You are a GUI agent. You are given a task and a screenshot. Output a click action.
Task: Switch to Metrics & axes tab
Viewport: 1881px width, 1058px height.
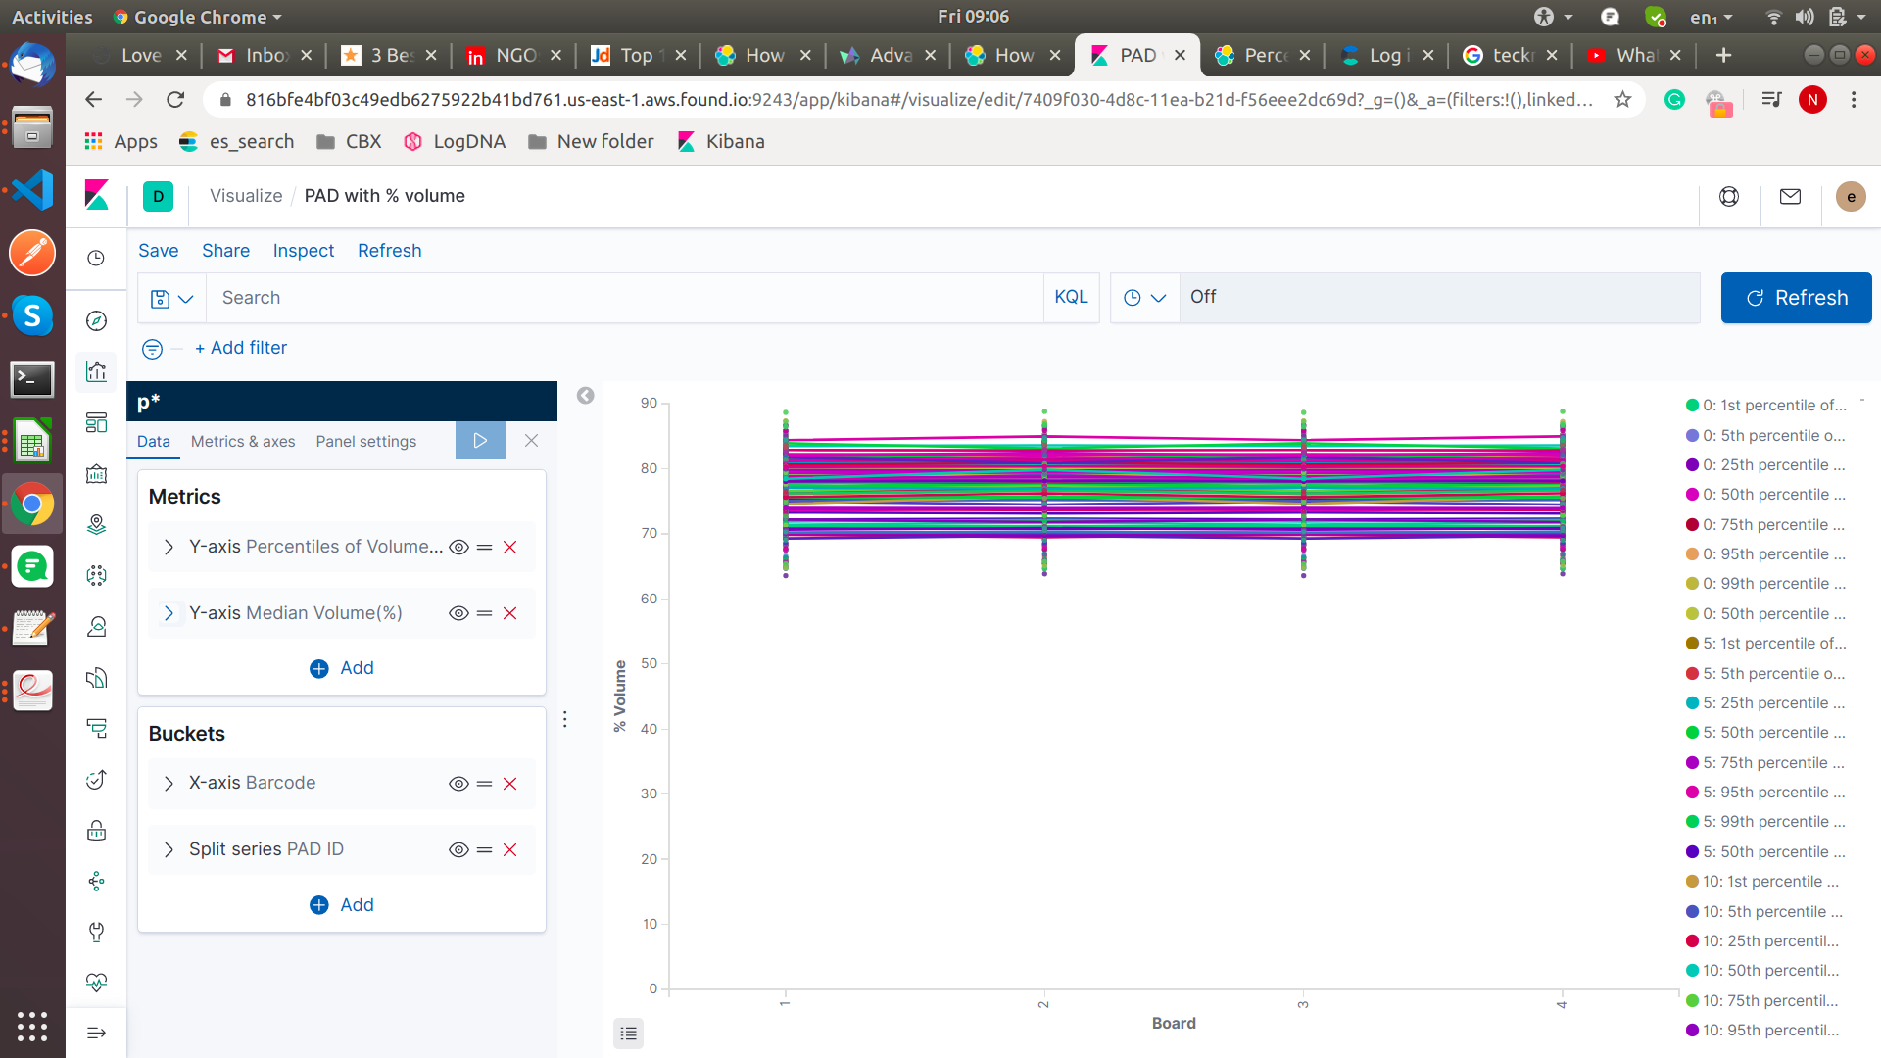pyautogui.click(x=242, y=442)
